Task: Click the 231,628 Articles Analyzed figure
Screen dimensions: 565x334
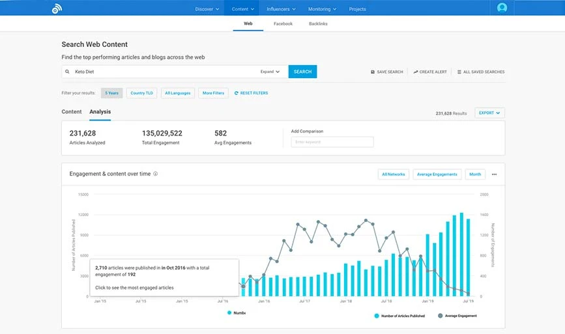Action: tap(83, 133)
